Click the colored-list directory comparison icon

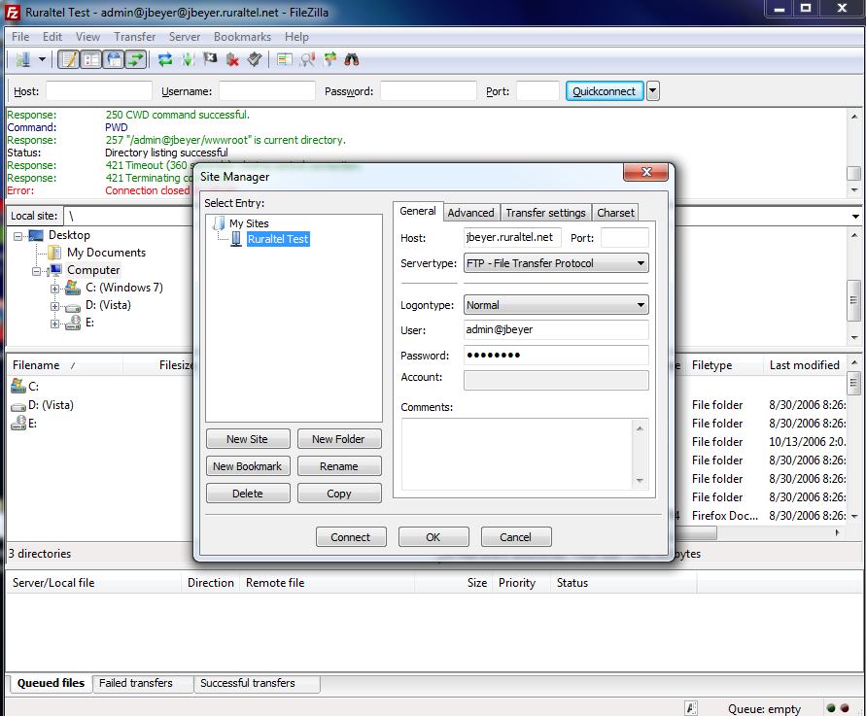[285, 59]
